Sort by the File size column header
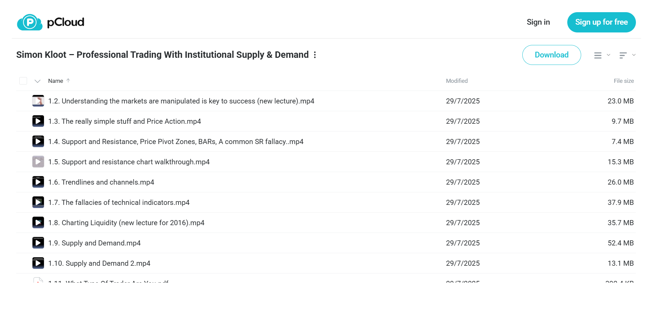The image size is (666, 309). pyautogui.click(x=624, y=81)
